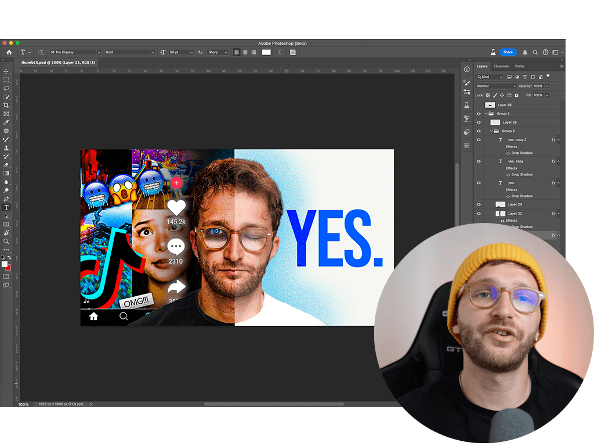Image resolution: width=594 pixels, height=446 pixels.
Task: Switch to the Paths tab
Action: [519, 66]
